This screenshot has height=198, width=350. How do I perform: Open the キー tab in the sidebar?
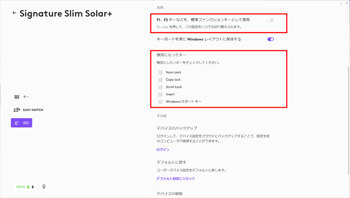pos(26,97)
